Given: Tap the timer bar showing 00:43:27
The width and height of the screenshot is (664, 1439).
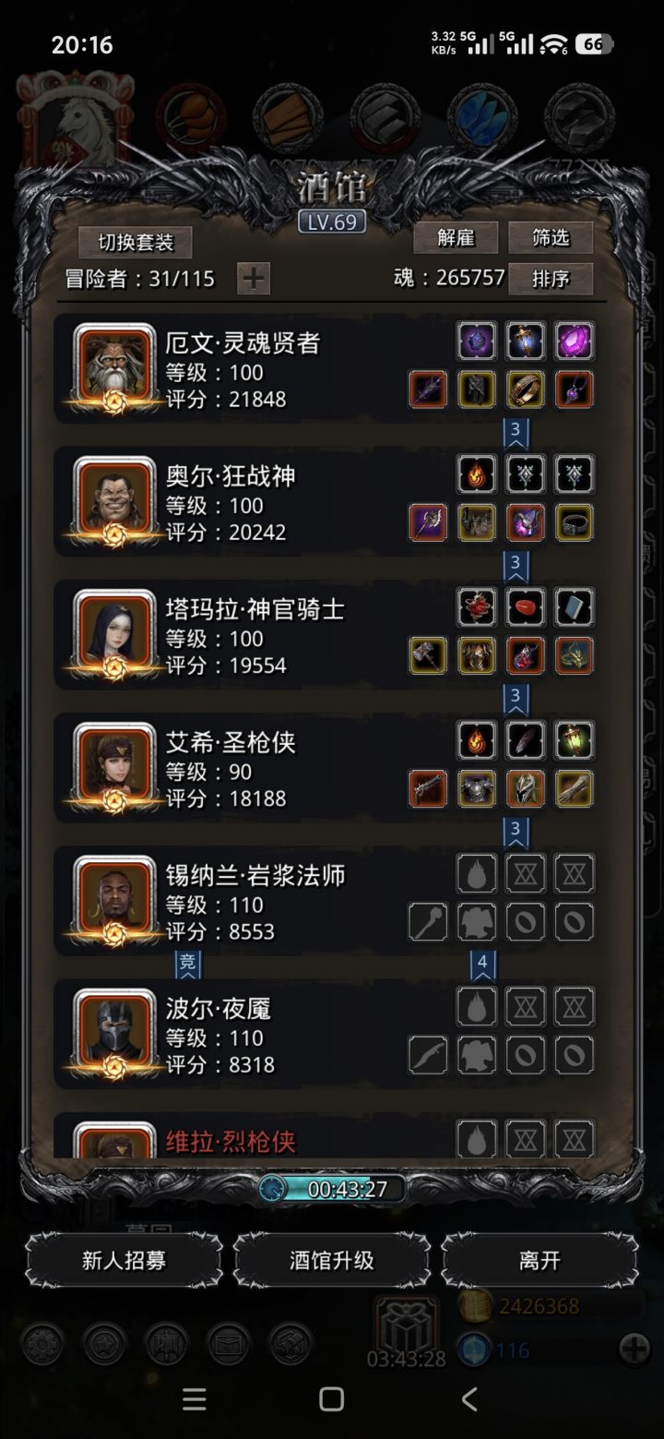Looking at the screenshot, I should point(332,1189).
